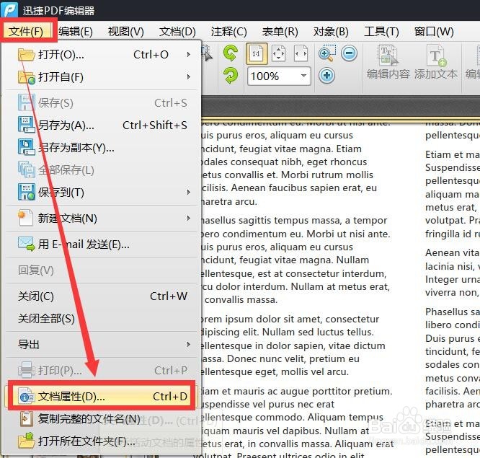Click the 编辑内容 tool
Viewport: 480px width, 458px height.
[x=388, y=63]
